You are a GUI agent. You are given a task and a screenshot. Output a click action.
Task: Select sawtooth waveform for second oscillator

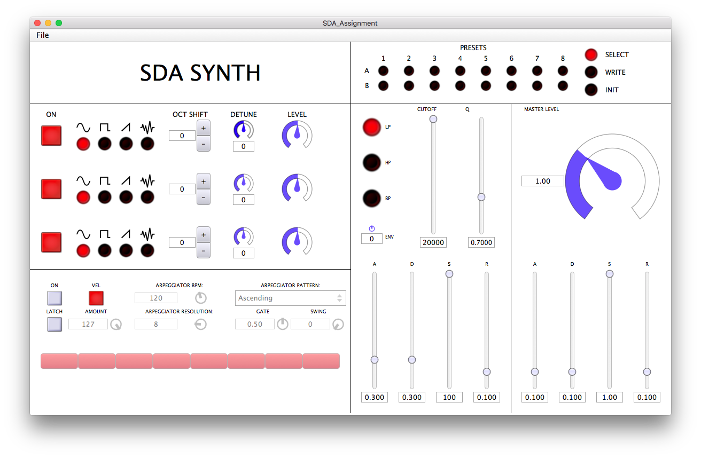(x=126, y=197)
